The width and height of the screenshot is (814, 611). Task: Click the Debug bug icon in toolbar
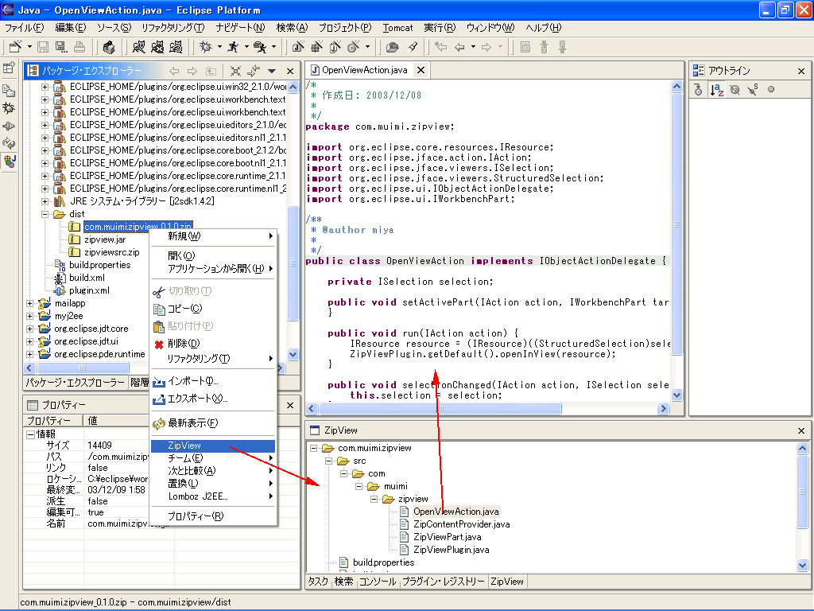[x=205, y=48]
